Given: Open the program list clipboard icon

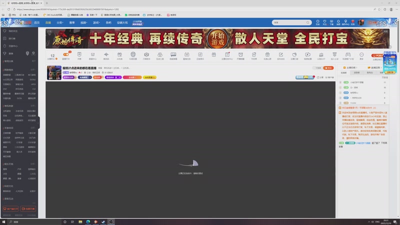Looking at the screenshot, I should pyautogui.click(x=254, y=54).
